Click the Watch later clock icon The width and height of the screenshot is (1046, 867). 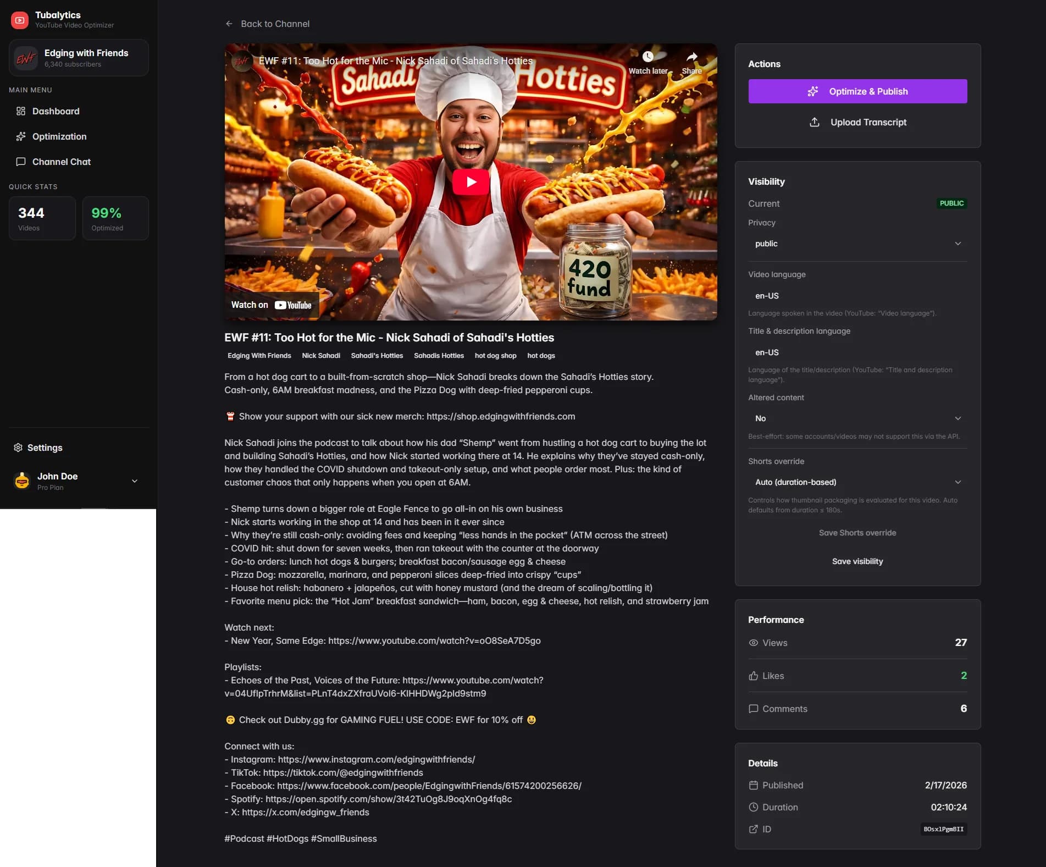click(x=648, y=57)
